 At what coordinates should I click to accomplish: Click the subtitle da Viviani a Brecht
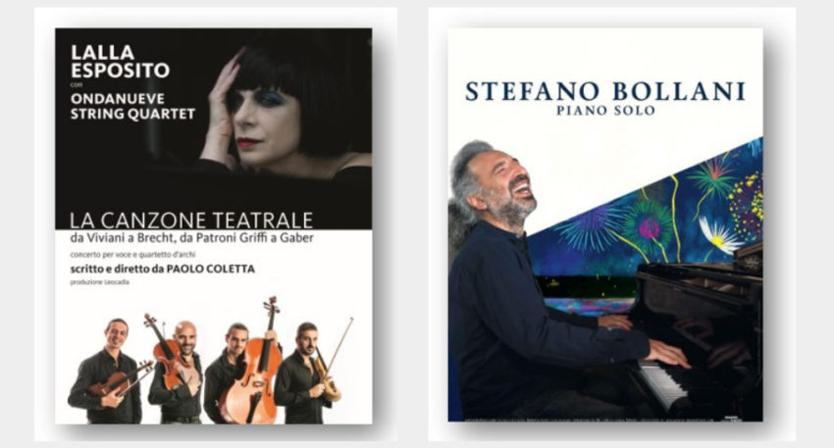(191, 237)
